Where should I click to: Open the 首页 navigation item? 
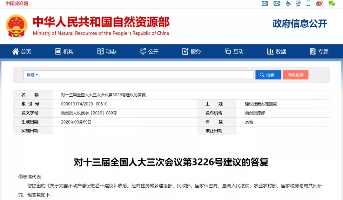[x=22, y=52]
